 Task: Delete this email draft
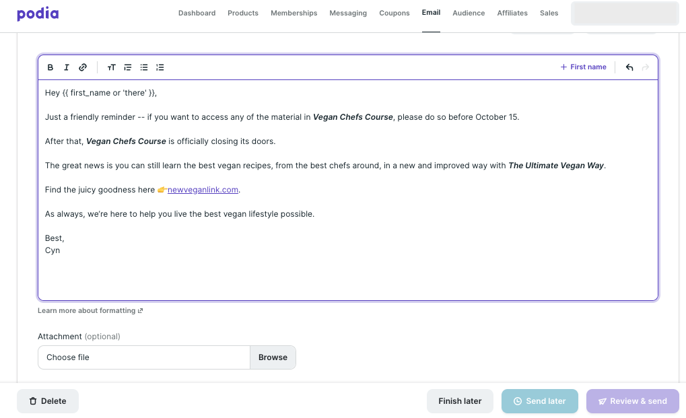(47, 400)
